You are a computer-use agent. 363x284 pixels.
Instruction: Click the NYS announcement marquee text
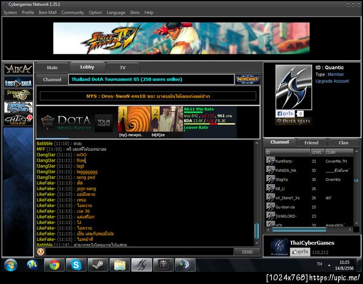point(148,96)
